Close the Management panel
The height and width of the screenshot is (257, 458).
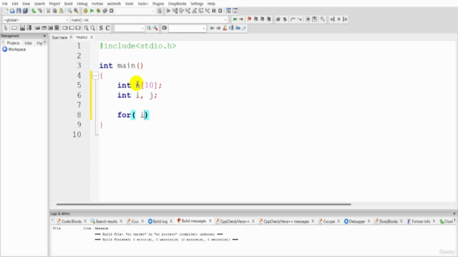tap(44, 36)
